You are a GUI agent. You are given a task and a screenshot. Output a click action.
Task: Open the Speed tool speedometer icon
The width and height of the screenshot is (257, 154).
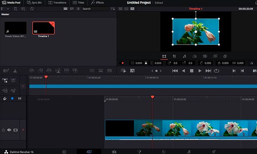click(x=195, y=56)
